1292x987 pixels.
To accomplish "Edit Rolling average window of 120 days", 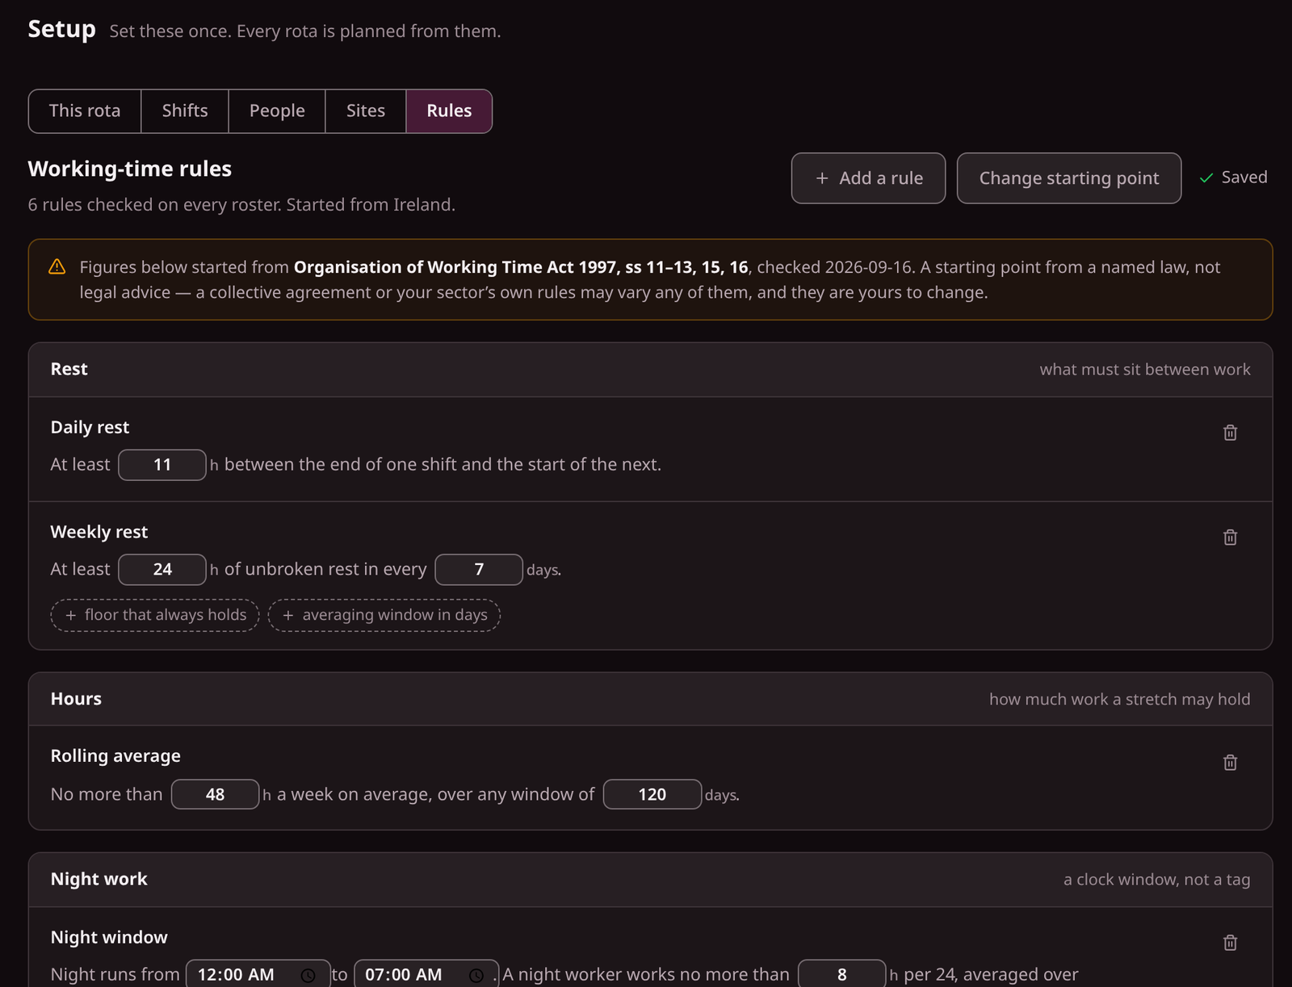I will tap(652, 795).
